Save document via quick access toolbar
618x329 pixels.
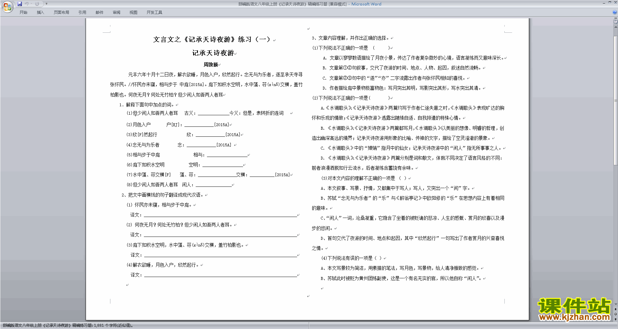(20, 4)
